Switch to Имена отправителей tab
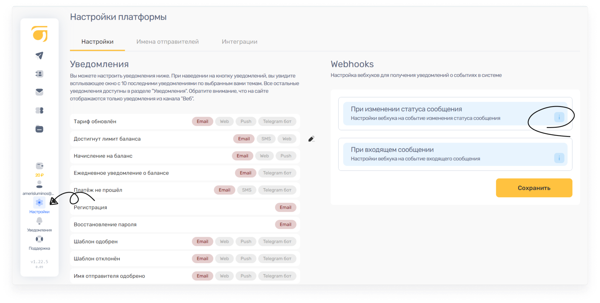 [167, 42]
